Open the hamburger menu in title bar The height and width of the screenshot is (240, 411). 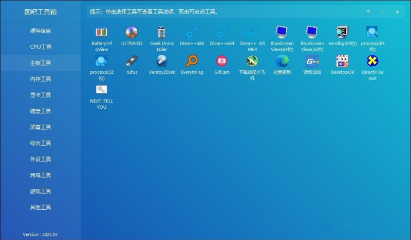coord(368,12)
